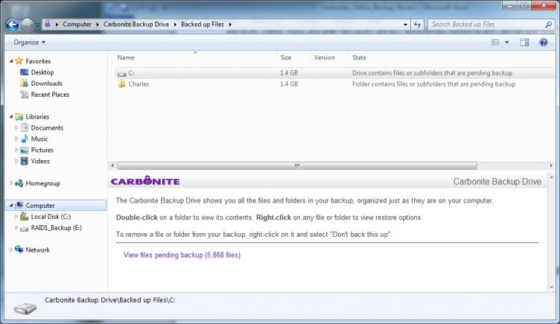
Task: Select RAID1_Backup (E:) drive
Action: 56,228
